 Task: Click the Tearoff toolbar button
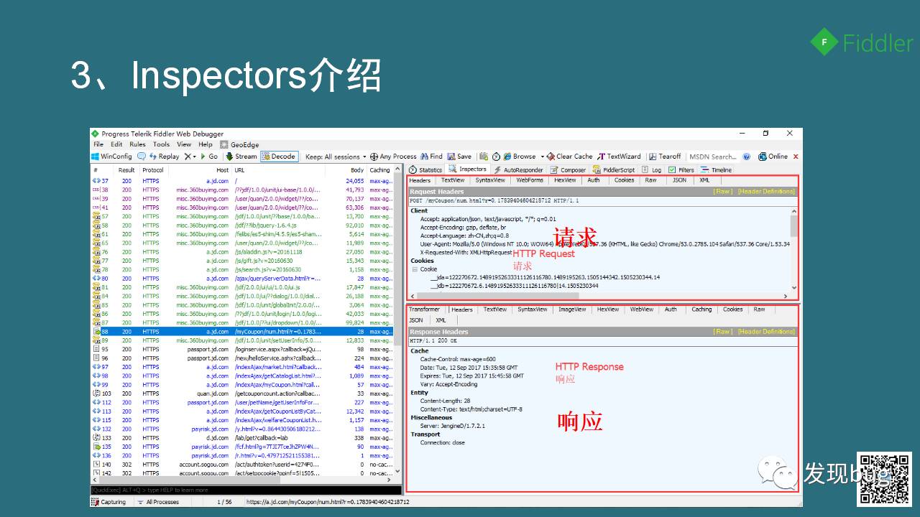point(665,157)
